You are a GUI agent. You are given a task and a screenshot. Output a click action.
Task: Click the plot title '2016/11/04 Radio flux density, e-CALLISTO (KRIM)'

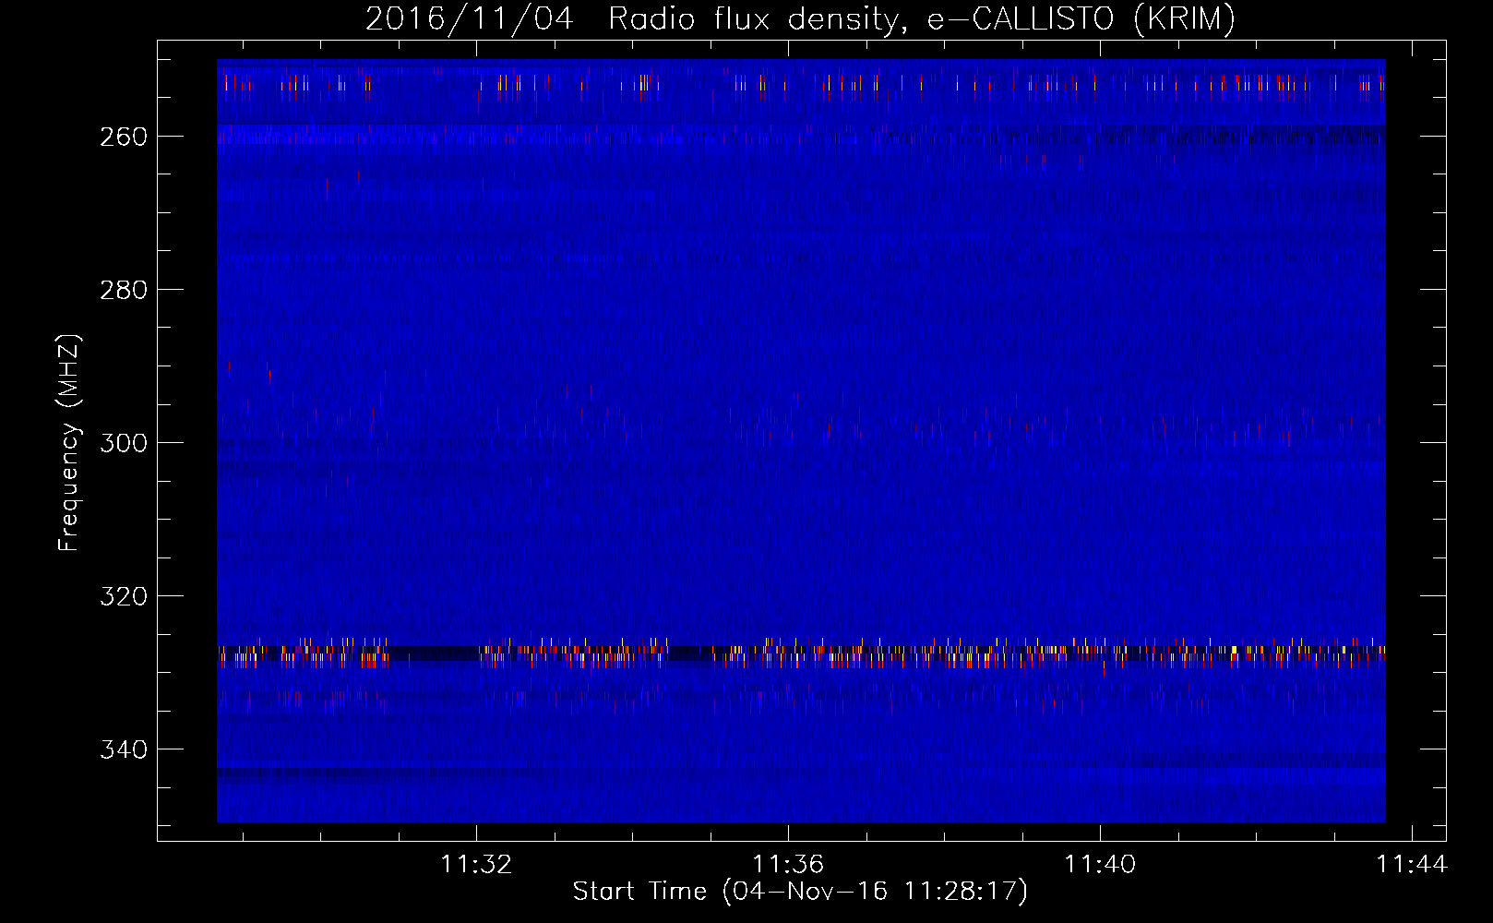point(800,18)
